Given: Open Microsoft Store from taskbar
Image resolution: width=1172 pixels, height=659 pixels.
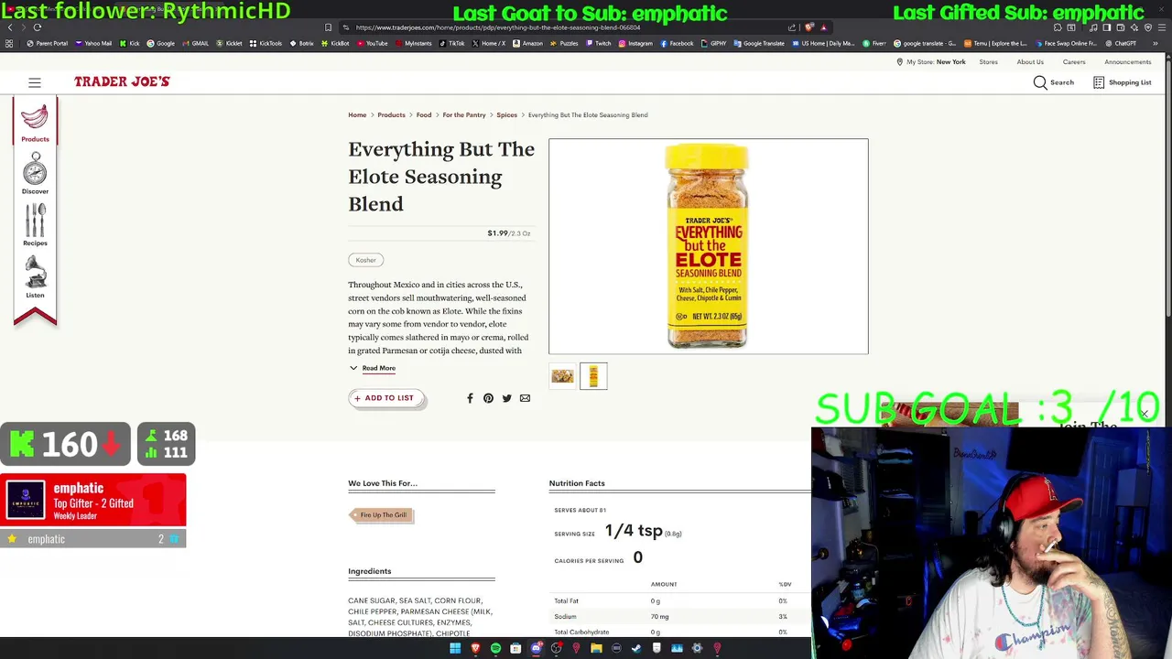Looking at the screenshot, I should (x=515, y=648).
